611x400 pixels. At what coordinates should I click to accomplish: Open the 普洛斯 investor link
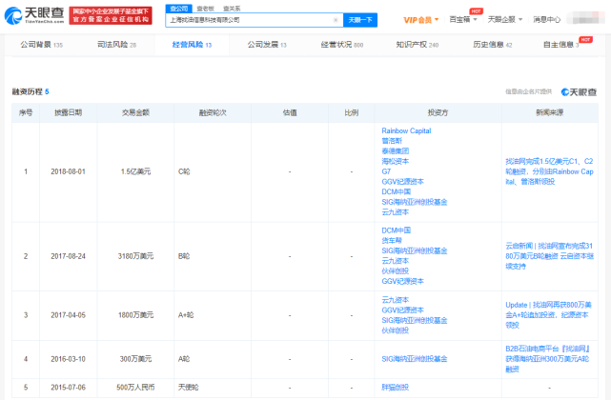[x=392, y=141]
